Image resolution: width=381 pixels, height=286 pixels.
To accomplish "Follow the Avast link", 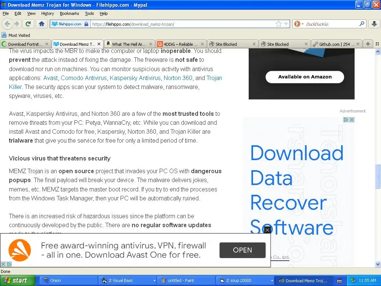I will coord(51,78).
